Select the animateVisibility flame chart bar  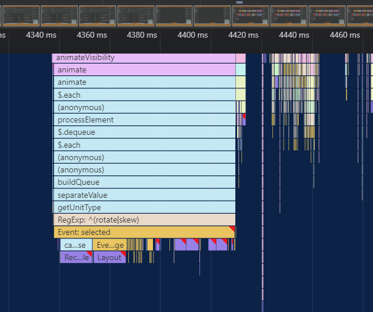(x=144, y=58)
